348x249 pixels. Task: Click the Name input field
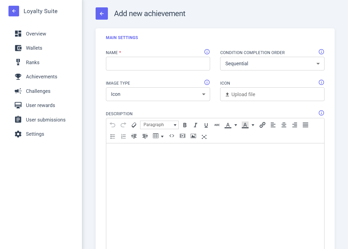tap(158, 64)
